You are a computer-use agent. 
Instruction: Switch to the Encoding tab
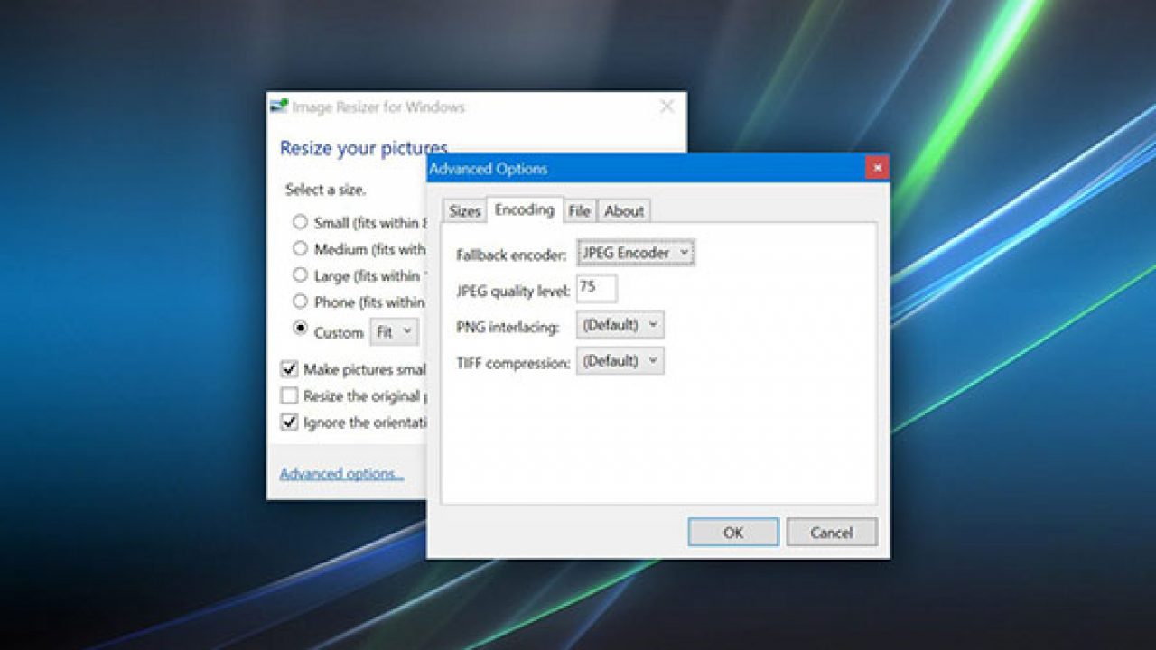pyautogui.click(x=525, y=209)
